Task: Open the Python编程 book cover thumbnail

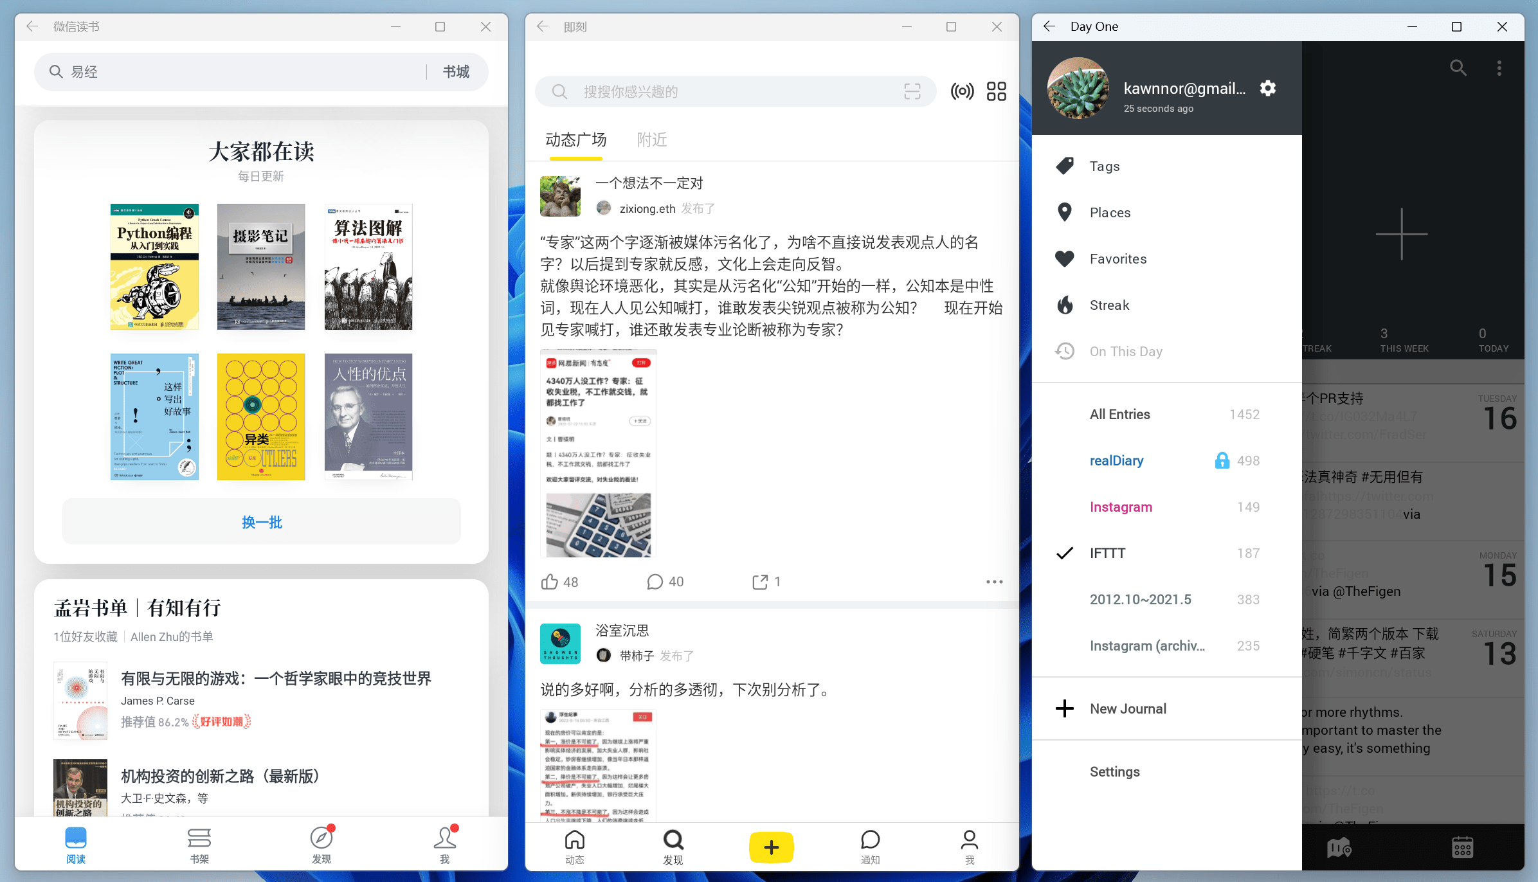Action: [154, 267]
